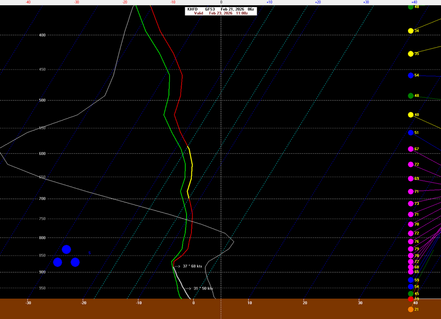This screenshot has height=319, width=441.
Task: Click the 31 * 50 kts wind annotation
Action: pyautogui.click(x=203, y=288)
